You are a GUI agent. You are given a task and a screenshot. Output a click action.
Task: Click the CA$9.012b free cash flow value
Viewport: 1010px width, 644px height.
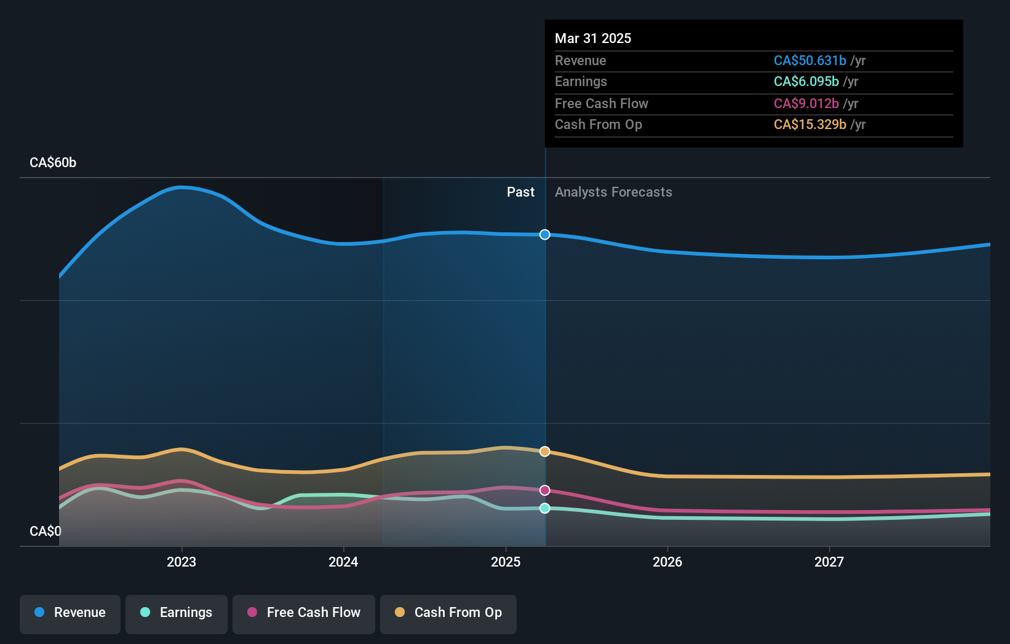coord(806,104)
